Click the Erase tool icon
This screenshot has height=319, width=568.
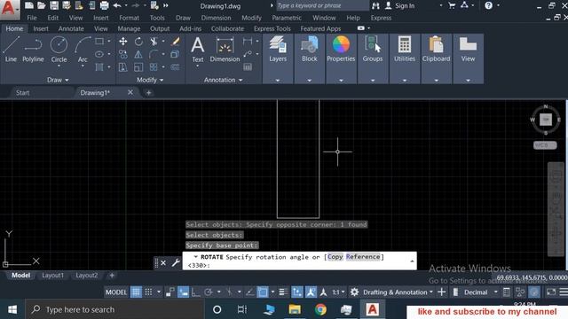[176, 42]
